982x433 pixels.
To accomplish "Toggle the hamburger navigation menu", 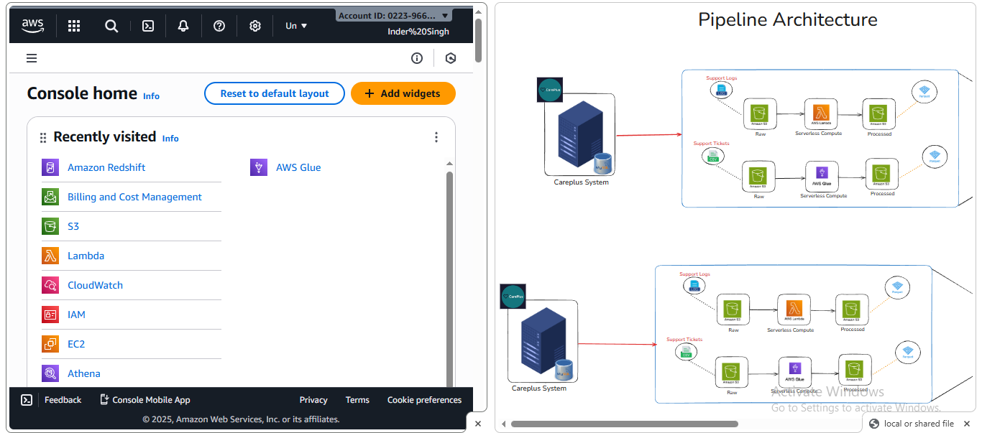I will tap(32, 58).
